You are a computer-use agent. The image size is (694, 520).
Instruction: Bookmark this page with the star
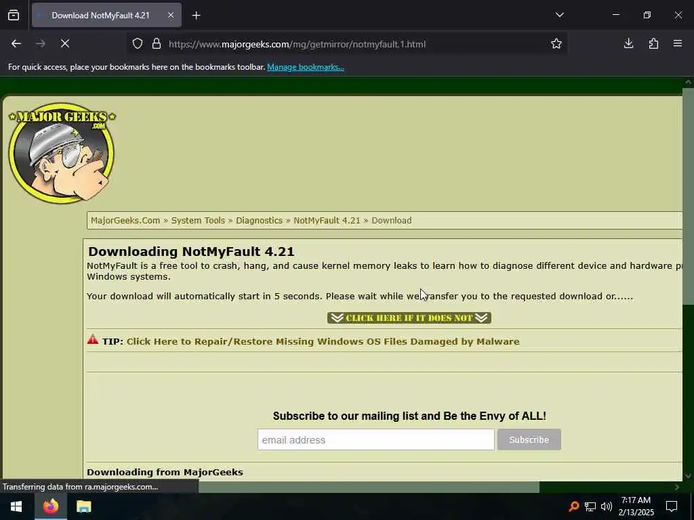click(556, 43)
